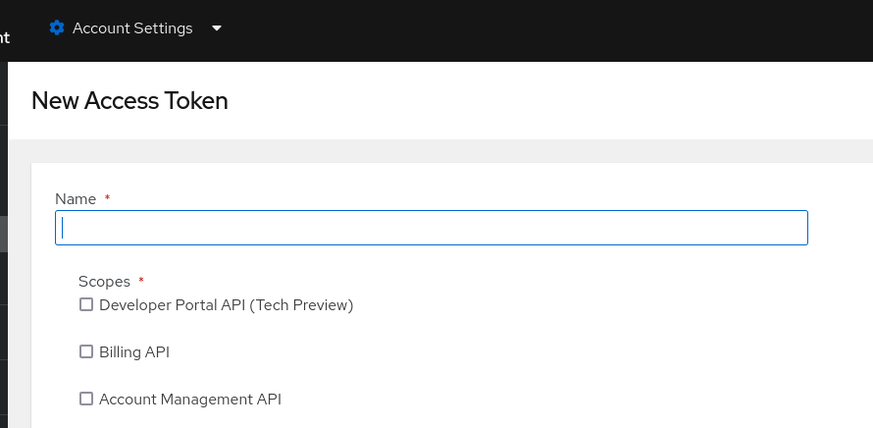Viewport: 873px width, 428px height.
Task: Click the red asterisk beside Scopes
Action: (141, 282)
